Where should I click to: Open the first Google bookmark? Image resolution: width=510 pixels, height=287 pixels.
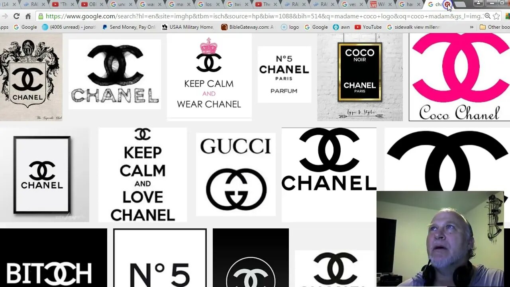point(25,27)
